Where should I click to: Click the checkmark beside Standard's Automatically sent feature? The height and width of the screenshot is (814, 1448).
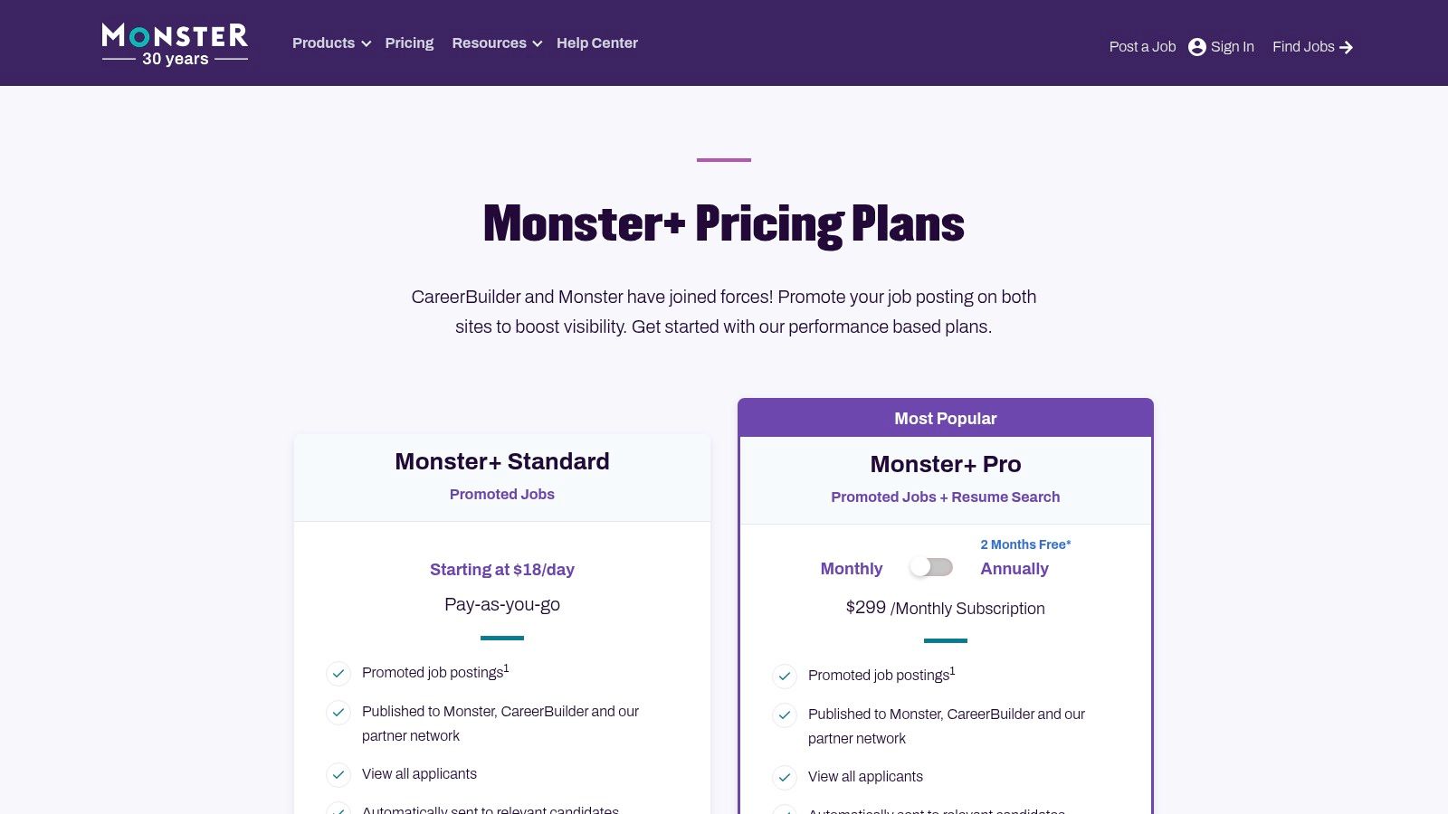[338, 811]
